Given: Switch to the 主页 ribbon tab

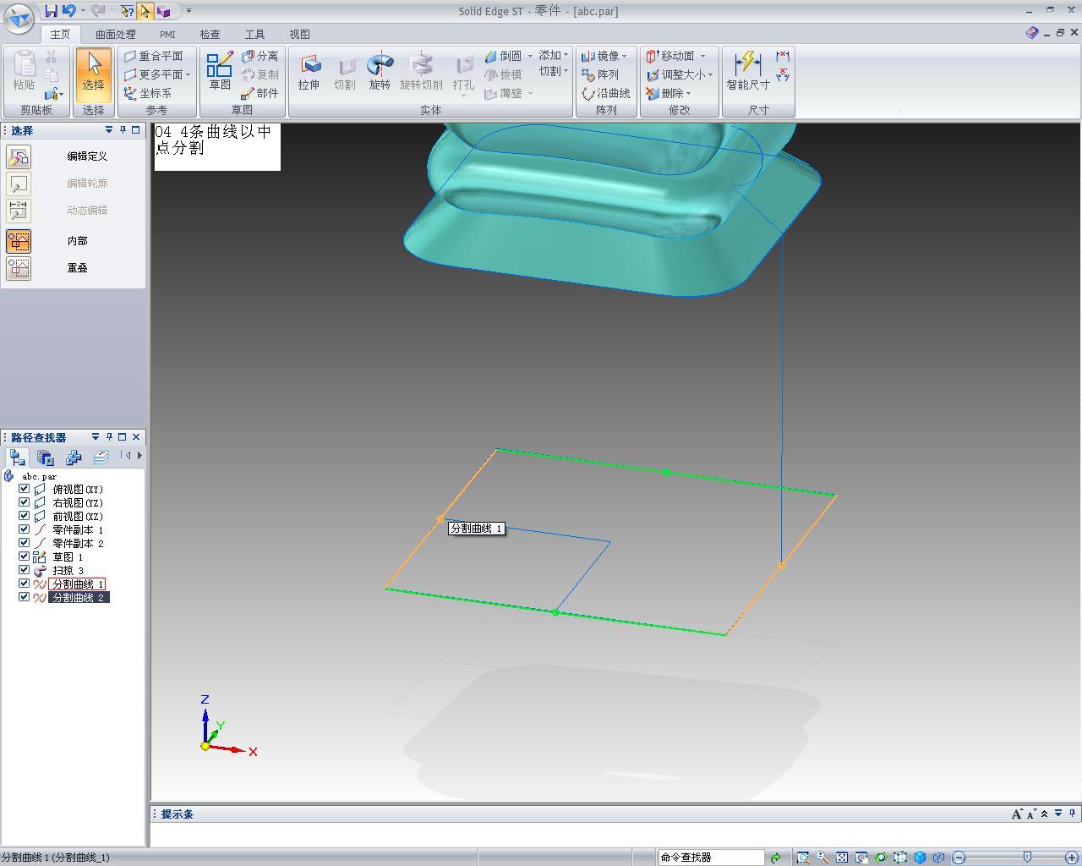Looking at the screenshot, I should click(x=60, y=35).
